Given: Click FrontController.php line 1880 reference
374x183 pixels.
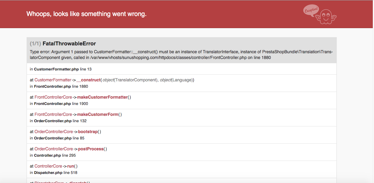Looking at the screenshot, I should 59,87.
